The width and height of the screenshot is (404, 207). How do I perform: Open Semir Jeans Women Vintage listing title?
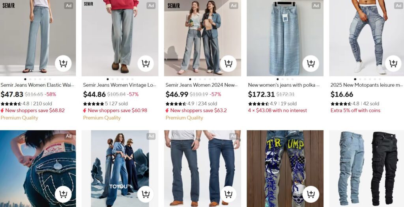click(120, 85)
